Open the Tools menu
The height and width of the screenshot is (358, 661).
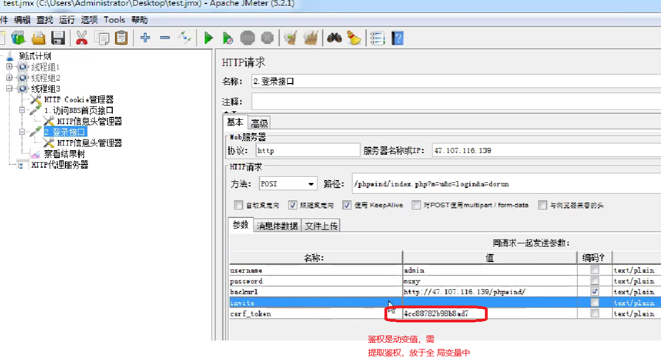point(114,20)
